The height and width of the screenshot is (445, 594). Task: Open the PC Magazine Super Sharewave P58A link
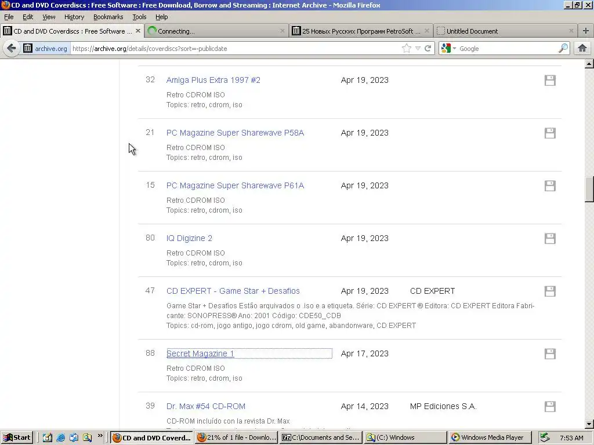coord(236,133)
